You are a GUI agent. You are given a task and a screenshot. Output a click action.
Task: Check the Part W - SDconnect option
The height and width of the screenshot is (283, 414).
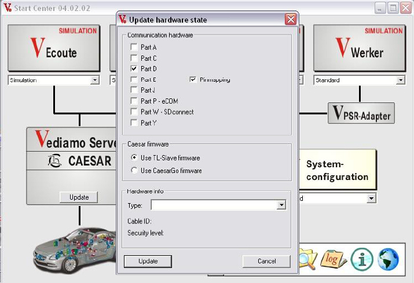(x=134, y=112)
